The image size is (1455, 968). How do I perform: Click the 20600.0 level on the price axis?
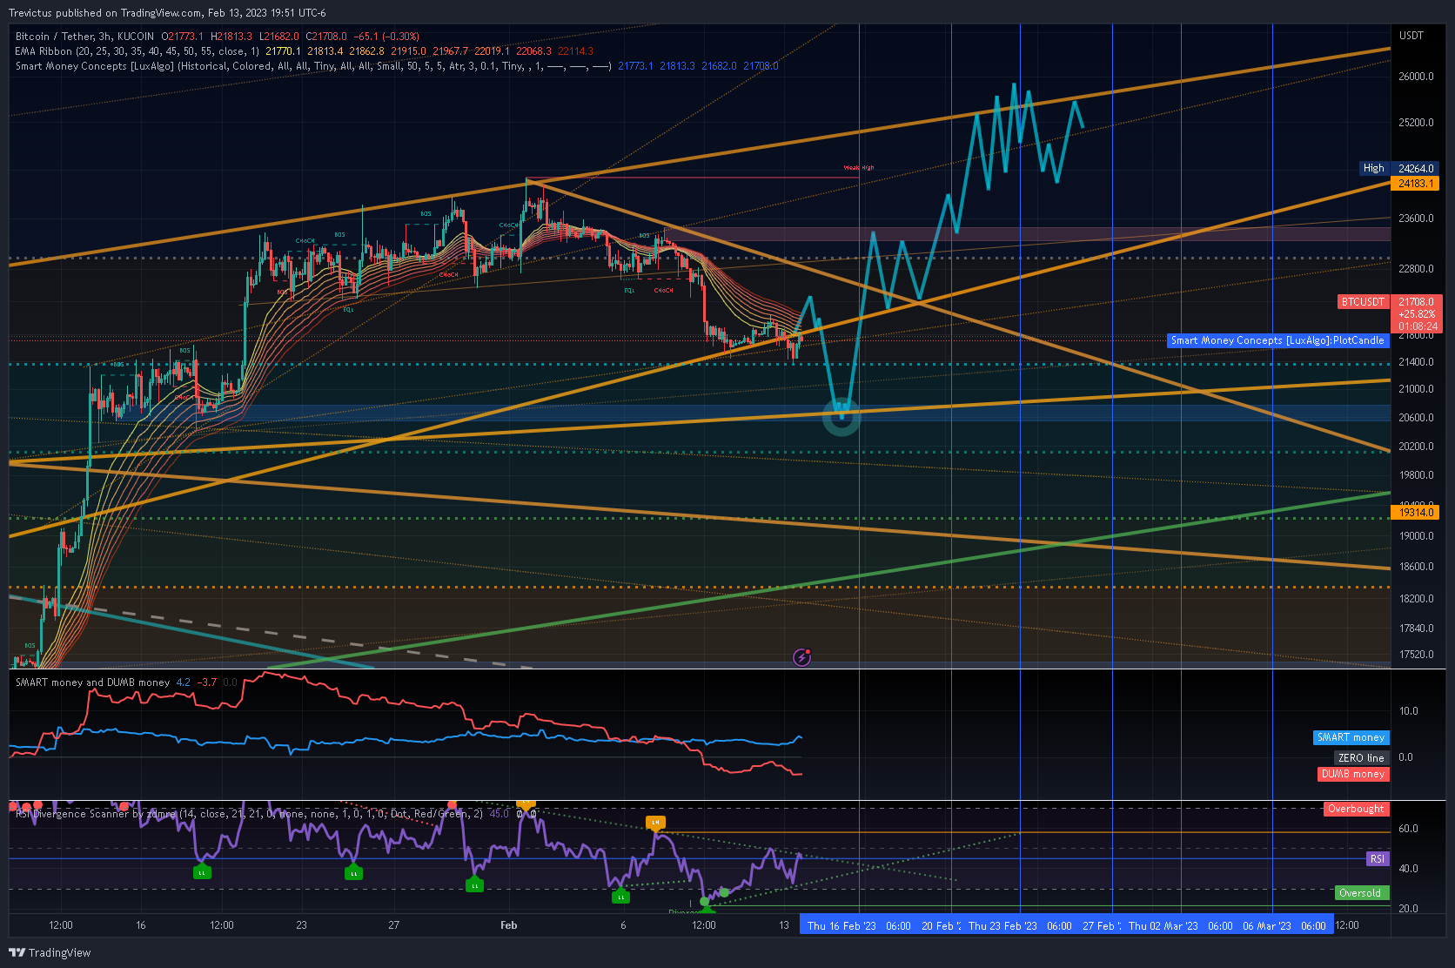(1416, 418)
